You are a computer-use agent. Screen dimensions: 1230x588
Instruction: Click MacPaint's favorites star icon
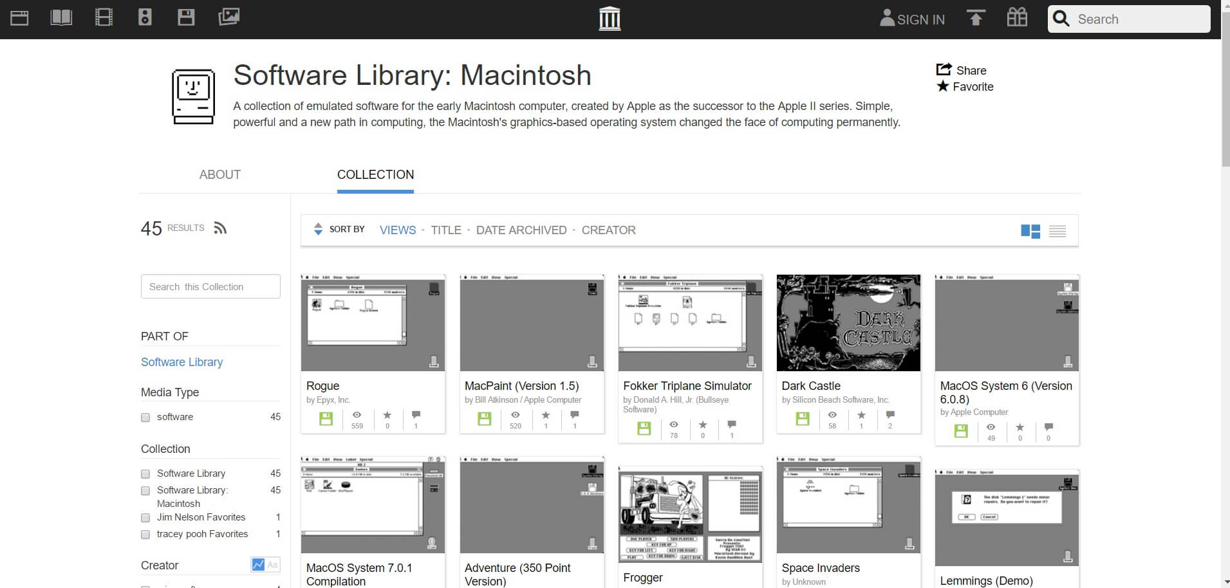click(546, 415)
